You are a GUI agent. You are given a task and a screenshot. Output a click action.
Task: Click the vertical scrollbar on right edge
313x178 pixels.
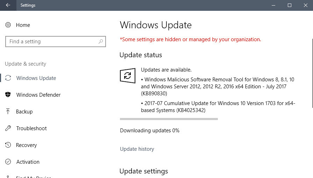(x=312, y=73)
